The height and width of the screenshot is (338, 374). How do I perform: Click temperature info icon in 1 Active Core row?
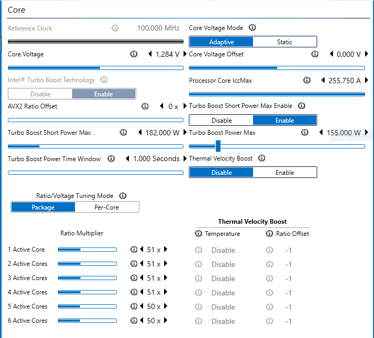point(198,250)
